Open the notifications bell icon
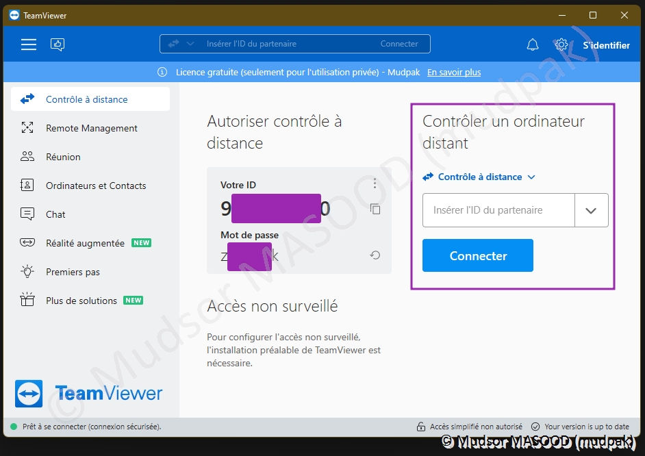 pos(533,45)
